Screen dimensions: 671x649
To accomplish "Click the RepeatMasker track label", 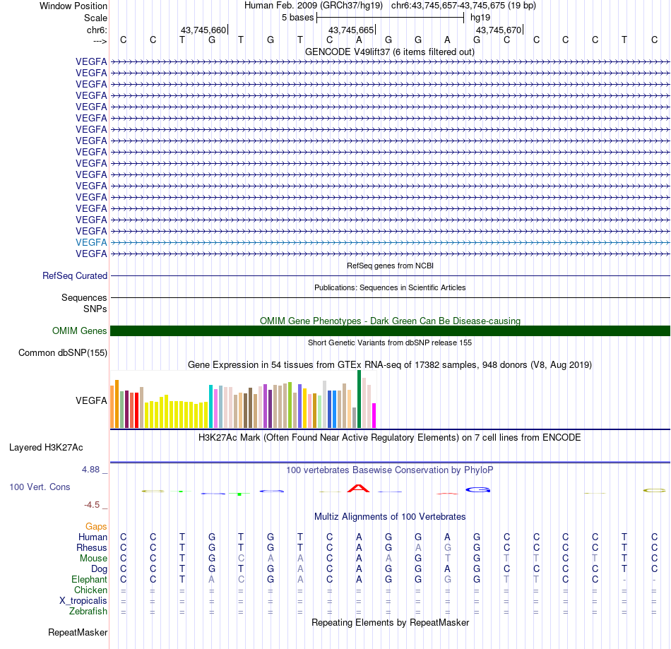I will point(78,632).
